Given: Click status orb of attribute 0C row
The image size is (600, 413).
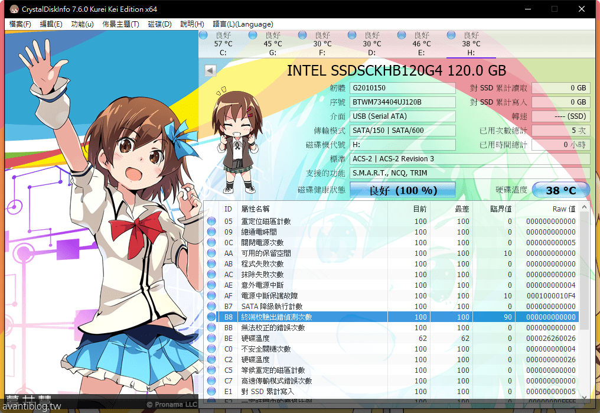Looking at the screenshot, I should pos(211,243).
